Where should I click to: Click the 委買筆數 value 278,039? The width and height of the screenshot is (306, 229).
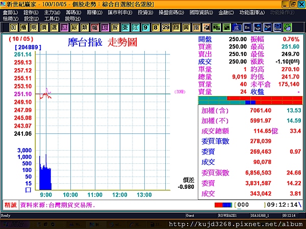(x=261, y=141)
